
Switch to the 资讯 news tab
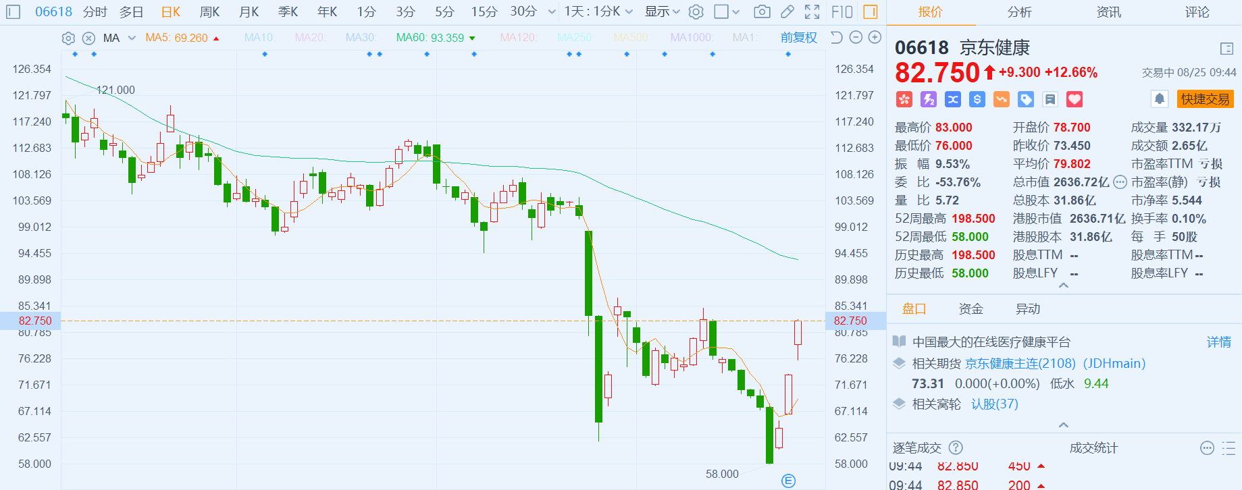click(x=1108, y=12)
